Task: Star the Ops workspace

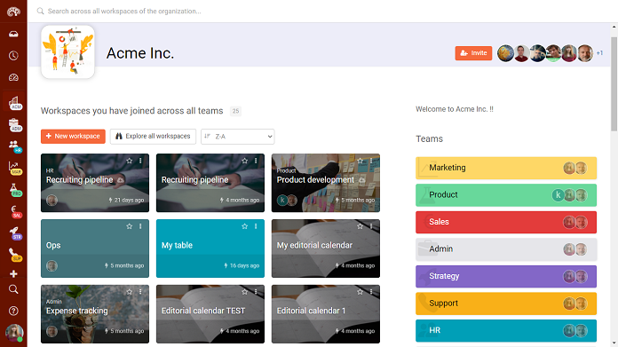Action: tap(130, 226)
